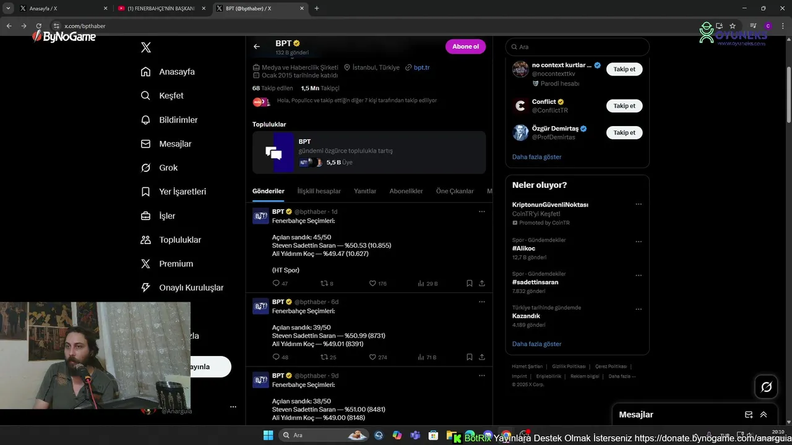Screen dimensions: 792x445
Task: Repost the post with 25 reposts
Action: point(324,357)
